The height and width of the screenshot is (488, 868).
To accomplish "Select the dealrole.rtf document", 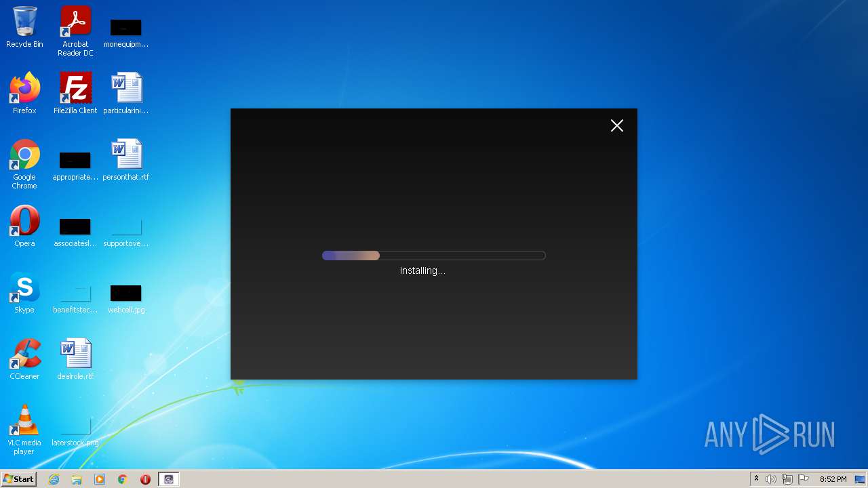I will click(x=75, y=359).
